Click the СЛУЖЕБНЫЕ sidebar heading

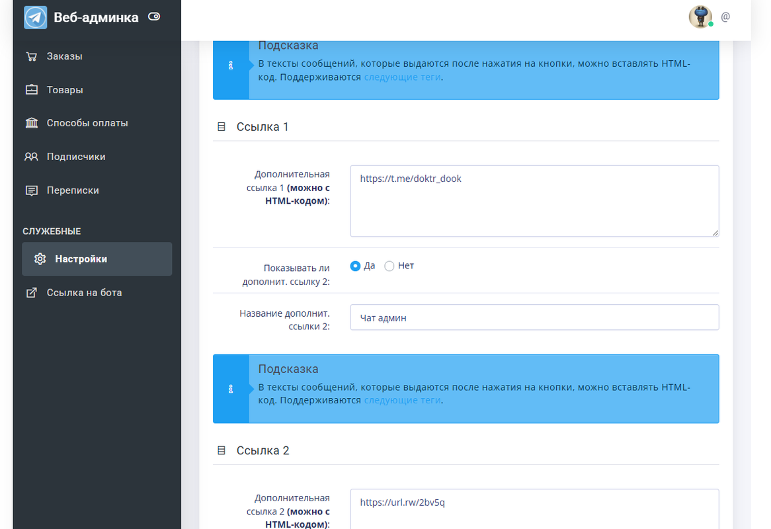[x=52, y=231]
